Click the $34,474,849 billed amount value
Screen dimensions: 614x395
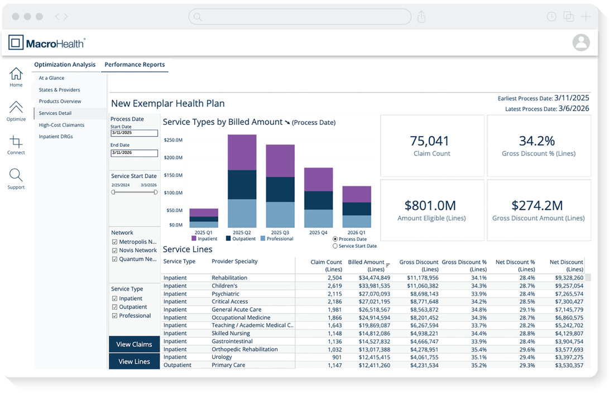click(375, 278)
